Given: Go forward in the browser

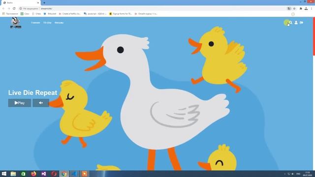Looking at the screenshot, I should coord(9,8).
